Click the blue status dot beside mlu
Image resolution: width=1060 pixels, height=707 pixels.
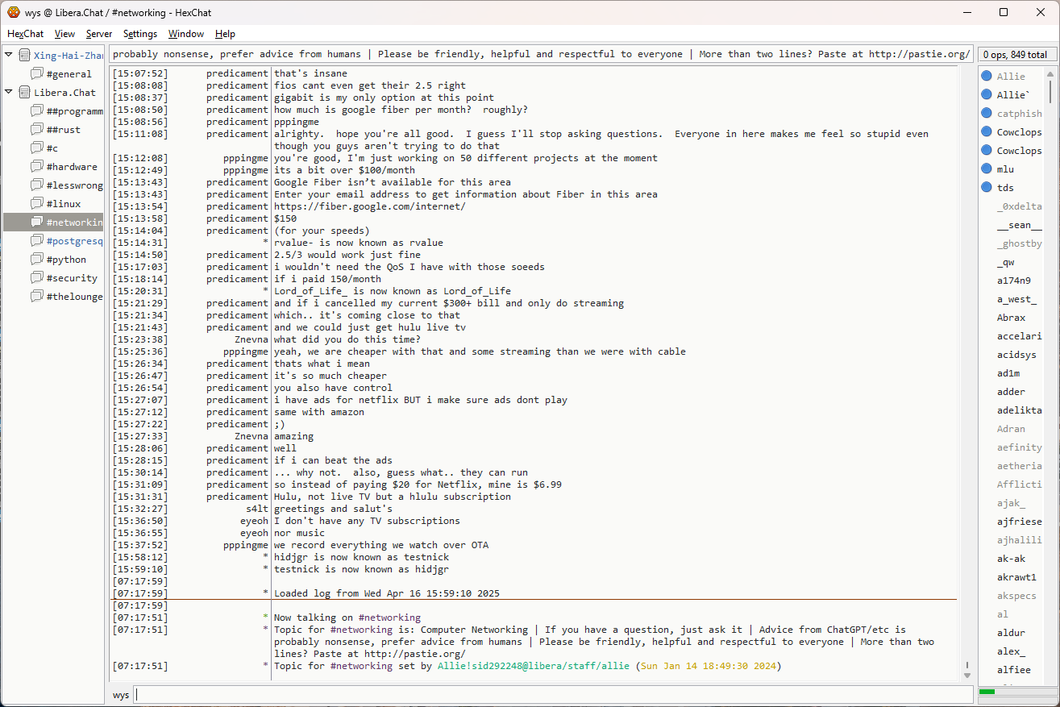click(x=986, y=169)
